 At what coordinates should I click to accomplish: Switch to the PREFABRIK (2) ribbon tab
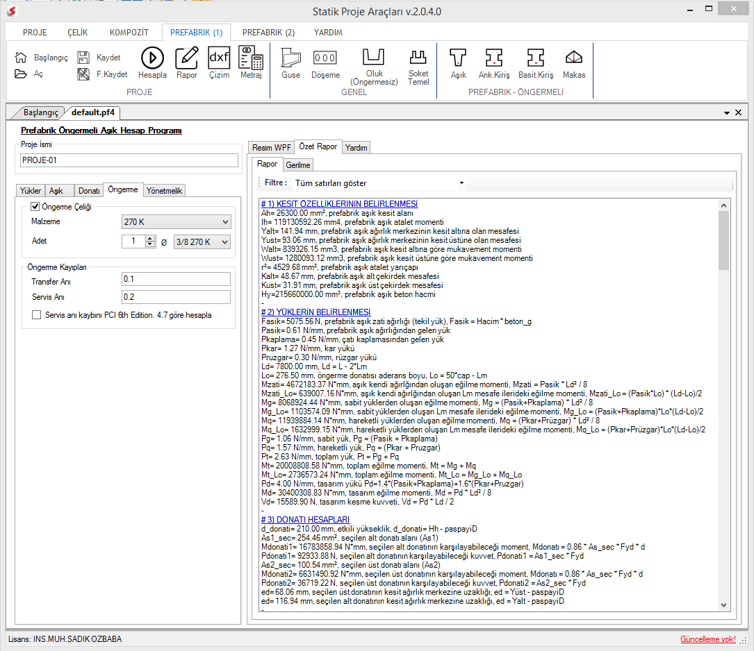268,32
